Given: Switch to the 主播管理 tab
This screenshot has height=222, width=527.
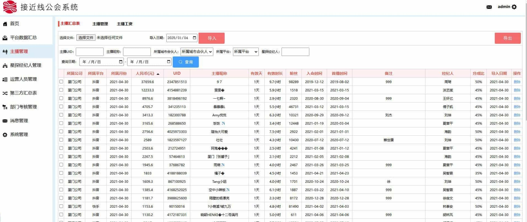Looking at the screenshot, I should [x=100, y=24].
